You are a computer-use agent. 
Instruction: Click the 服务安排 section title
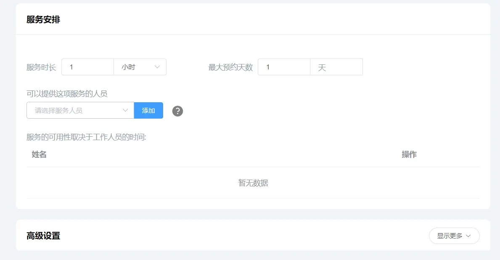[x=43, y=20]
